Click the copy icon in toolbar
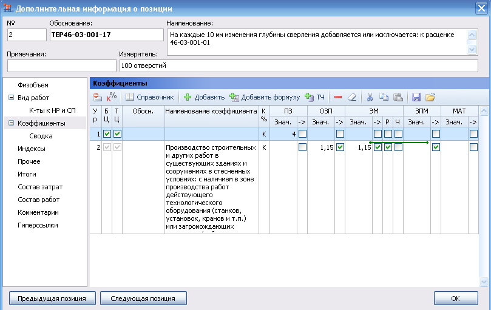The height and width of the screenshot is (310, 491). click(384, 97)
